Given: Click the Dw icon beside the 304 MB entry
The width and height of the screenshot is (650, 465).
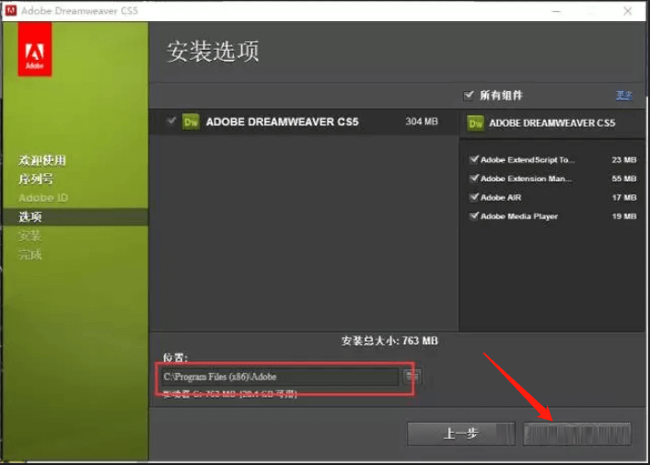Looking at the screenshot, I should point(191,122).
